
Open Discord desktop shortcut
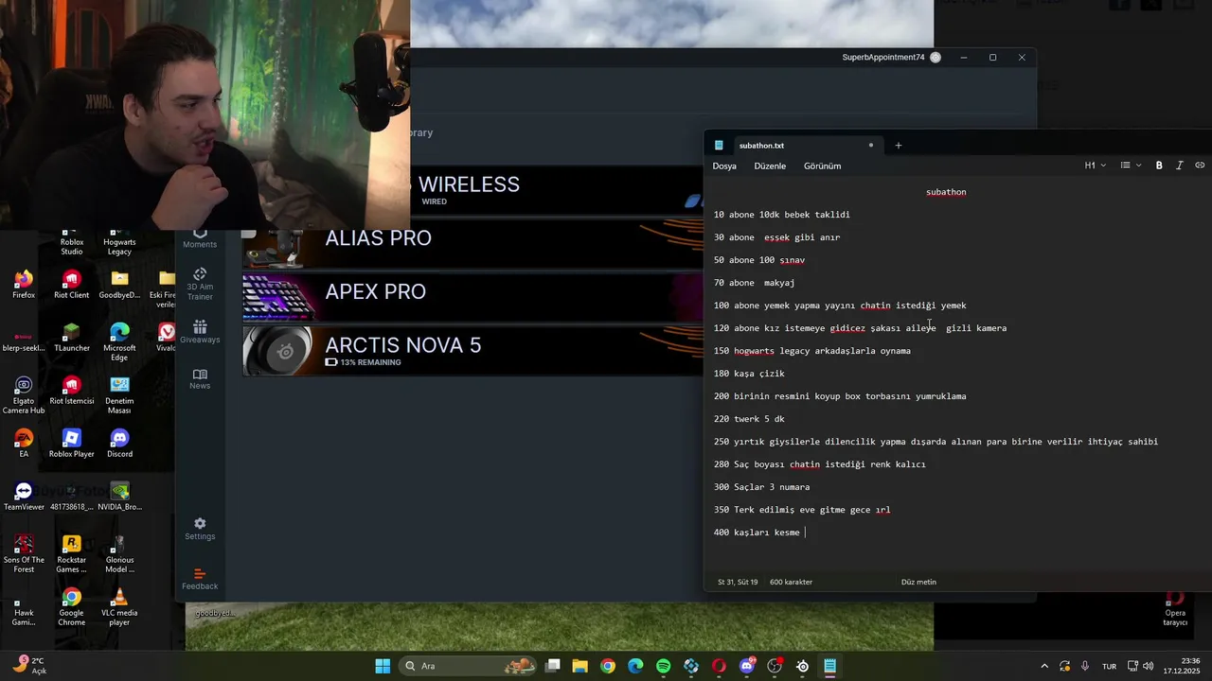click(119, 444)
